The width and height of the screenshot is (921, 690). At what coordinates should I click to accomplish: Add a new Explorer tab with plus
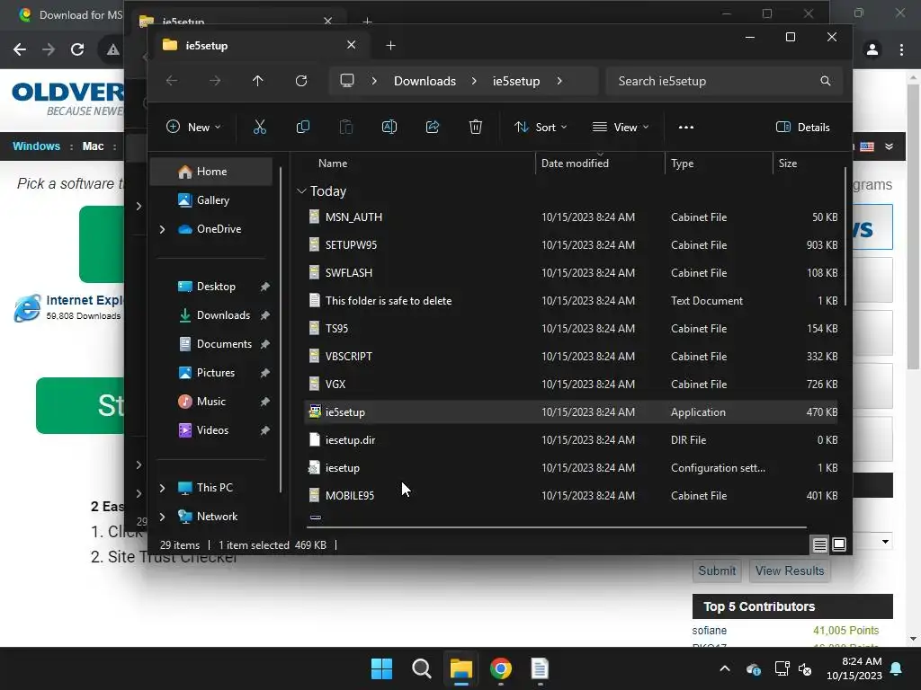(390, 45)
